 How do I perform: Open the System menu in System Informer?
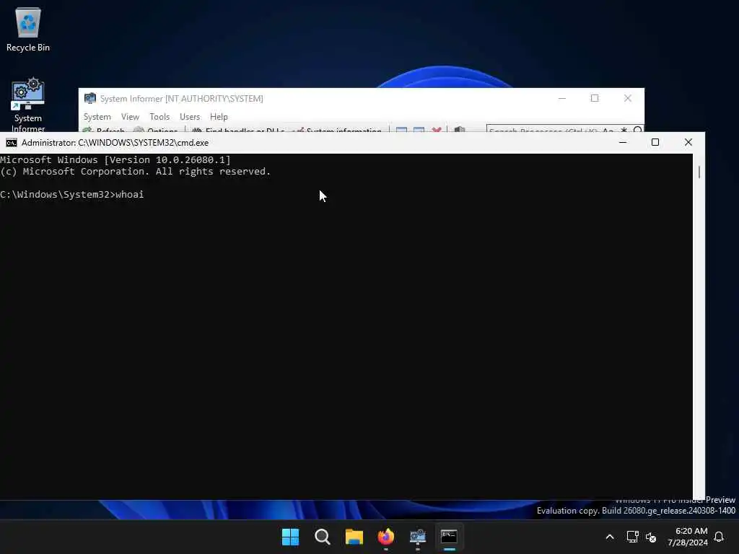(97, 117)
